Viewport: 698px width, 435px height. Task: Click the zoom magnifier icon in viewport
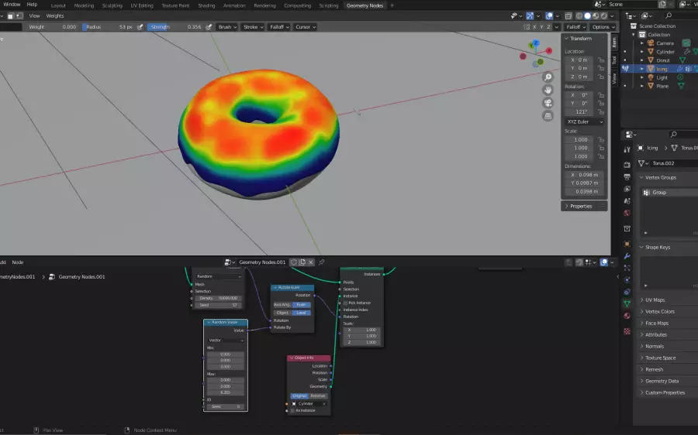(548, 77)
